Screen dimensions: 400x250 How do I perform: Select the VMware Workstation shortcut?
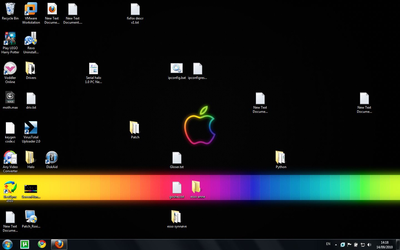point(31,13)
